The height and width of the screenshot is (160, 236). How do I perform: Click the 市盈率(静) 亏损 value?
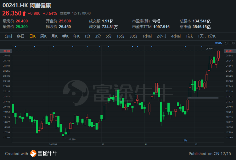[x=156, y=21]
